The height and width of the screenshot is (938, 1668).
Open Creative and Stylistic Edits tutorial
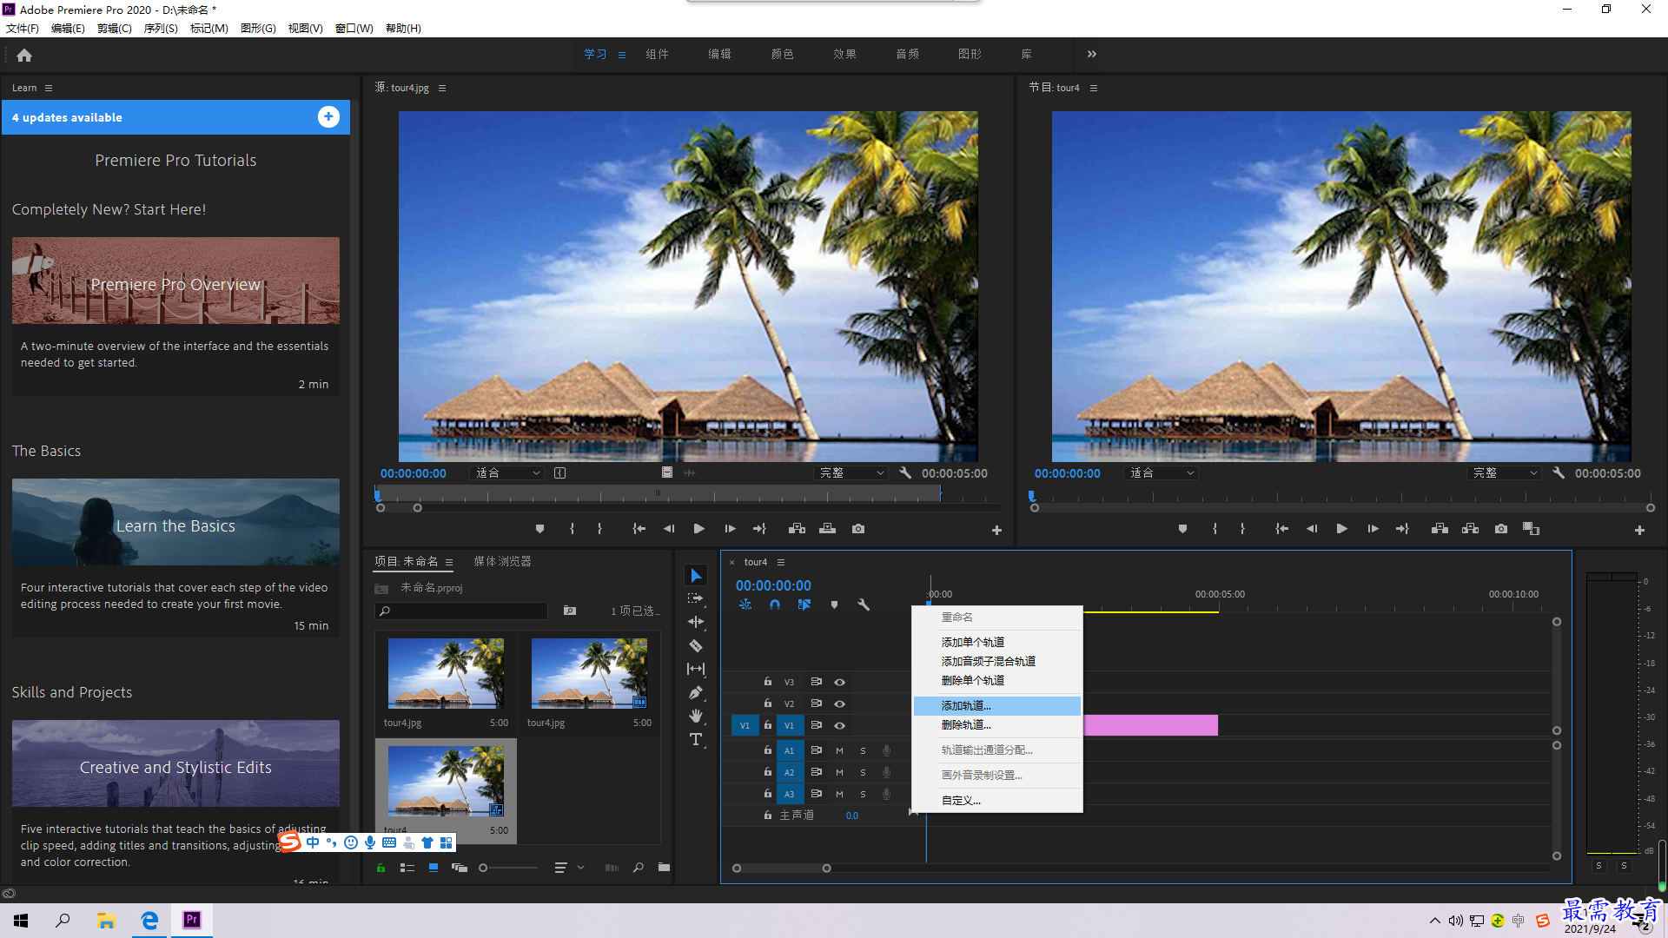pos(175,763)
